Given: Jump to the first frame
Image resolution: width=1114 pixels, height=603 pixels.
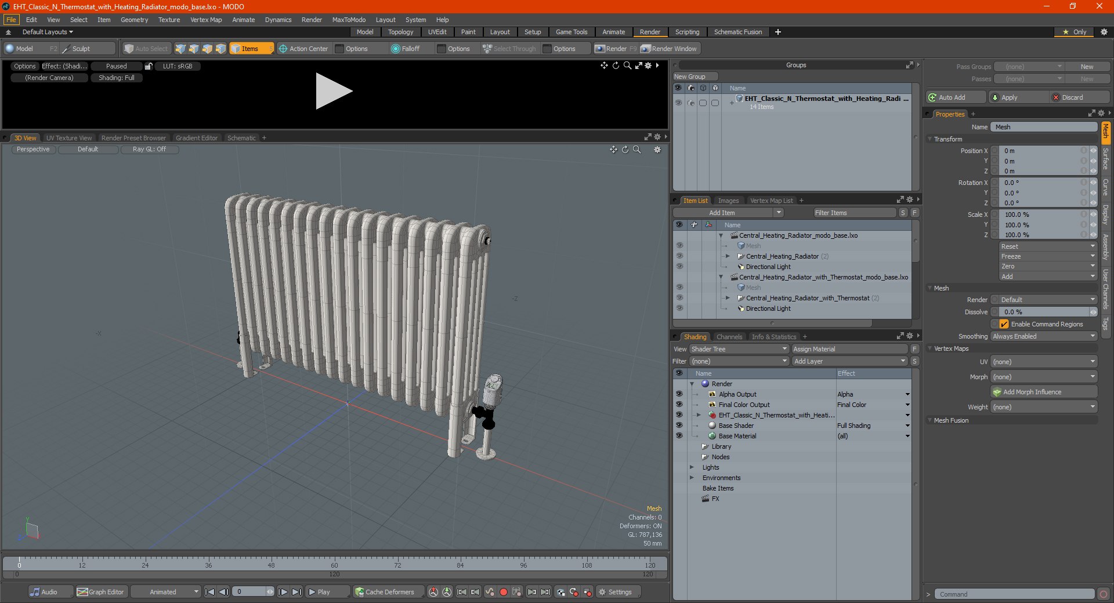Looking at the screenshot, I should (x=210, y=592).
